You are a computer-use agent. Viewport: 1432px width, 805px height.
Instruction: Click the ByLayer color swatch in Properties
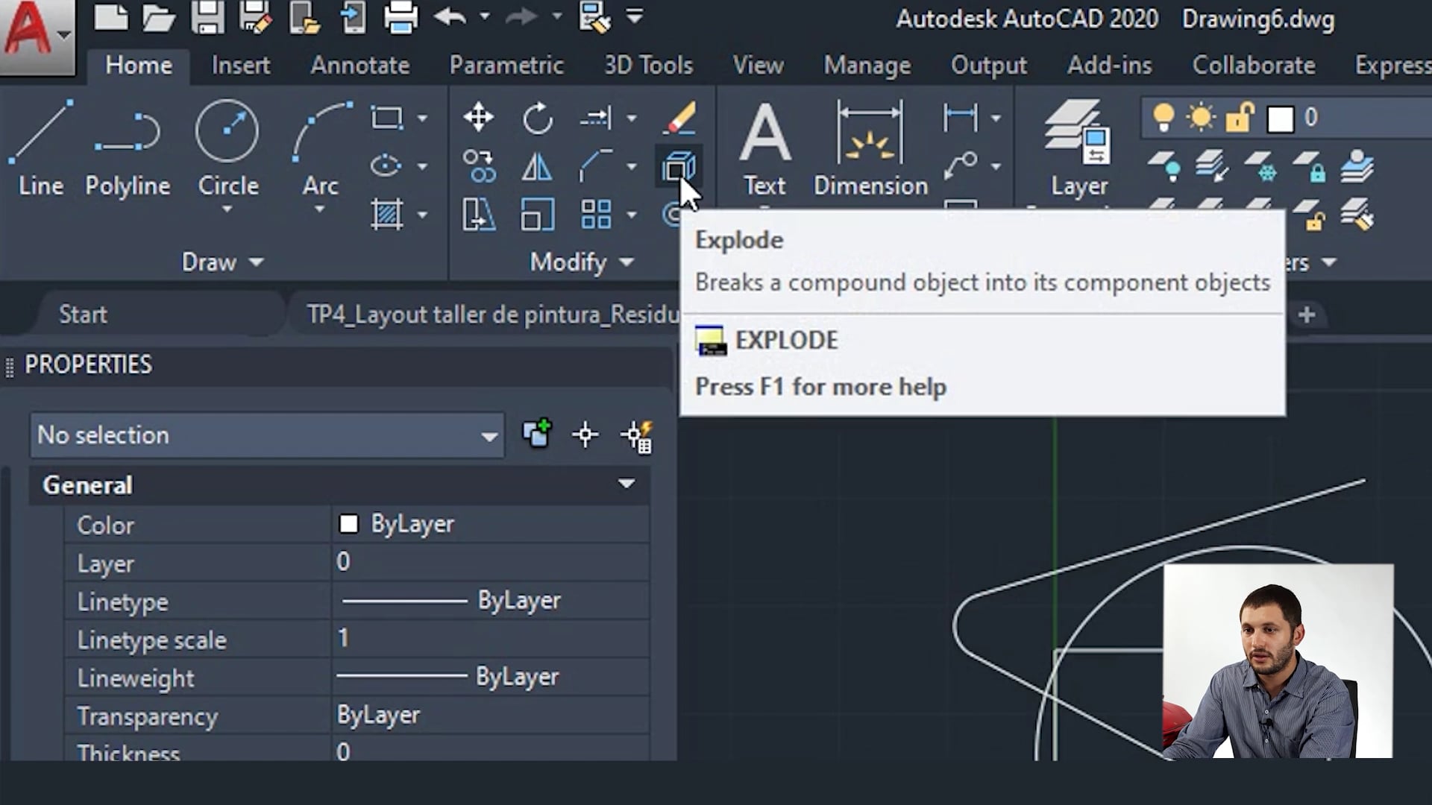point(348,523)
